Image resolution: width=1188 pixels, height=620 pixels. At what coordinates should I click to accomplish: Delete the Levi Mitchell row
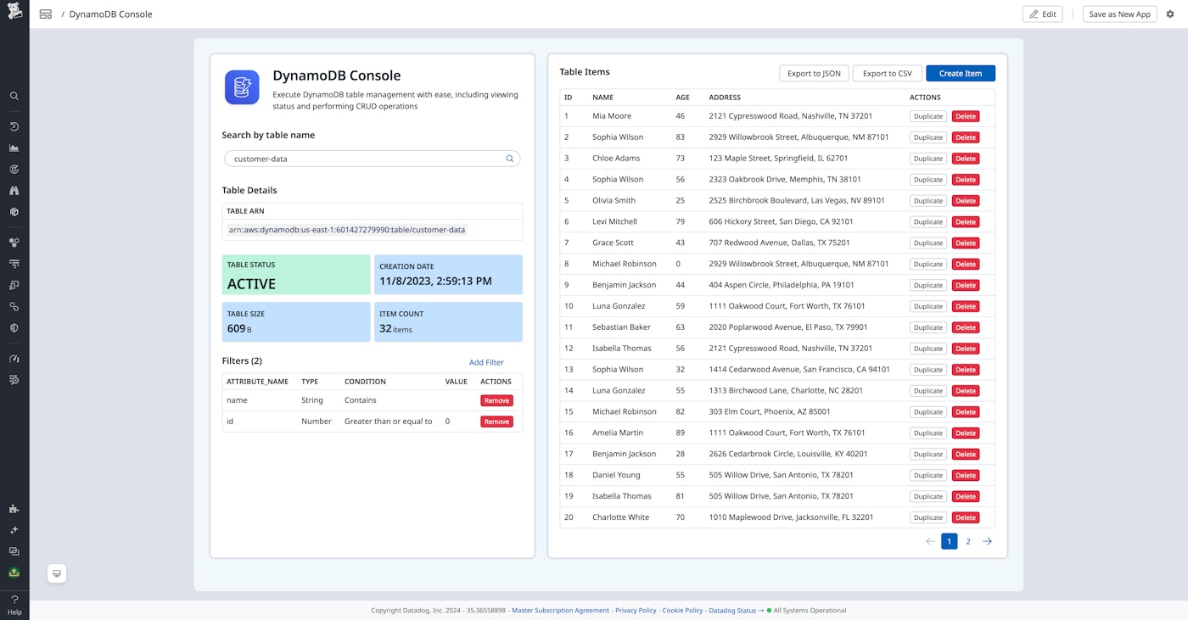[965, 222]
